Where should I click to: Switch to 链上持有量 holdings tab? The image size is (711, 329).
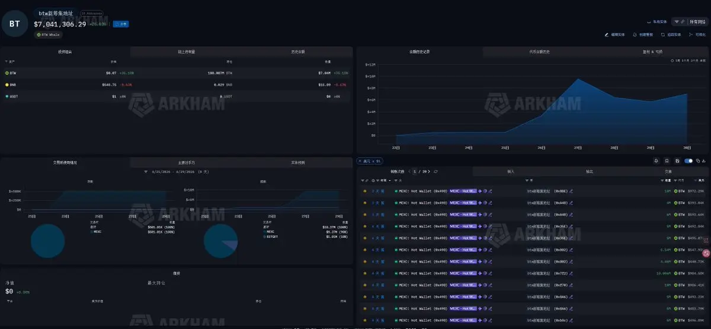pyautogui.click(x=187, y=52)
